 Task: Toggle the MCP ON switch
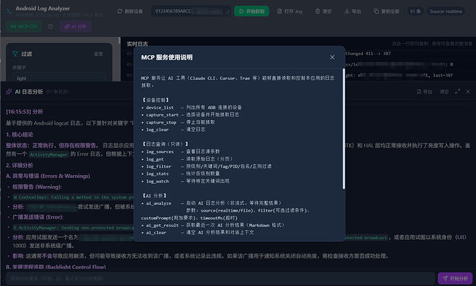point(23,26)
